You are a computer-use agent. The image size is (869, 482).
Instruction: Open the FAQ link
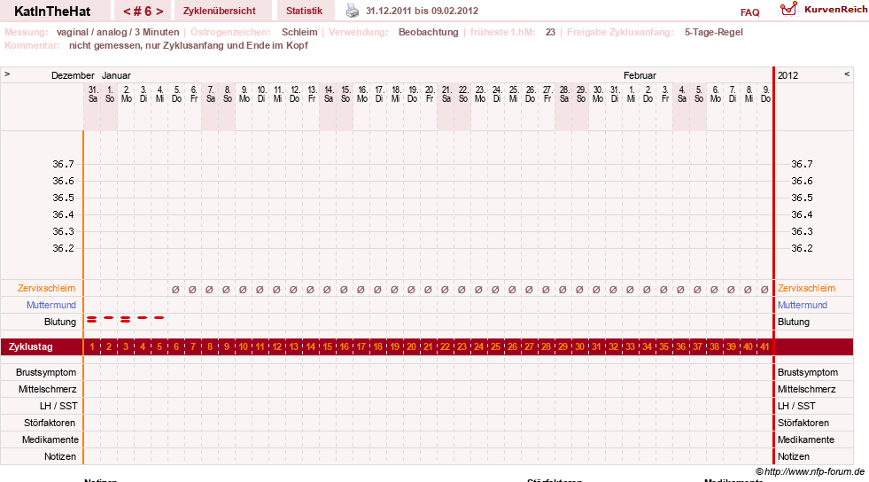(749, 12)
